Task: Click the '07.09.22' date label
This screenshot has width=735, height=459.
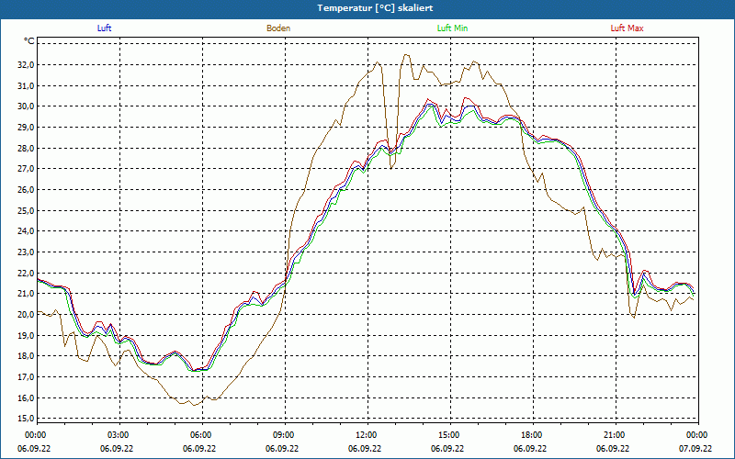Action: click(x=695, y=448)
